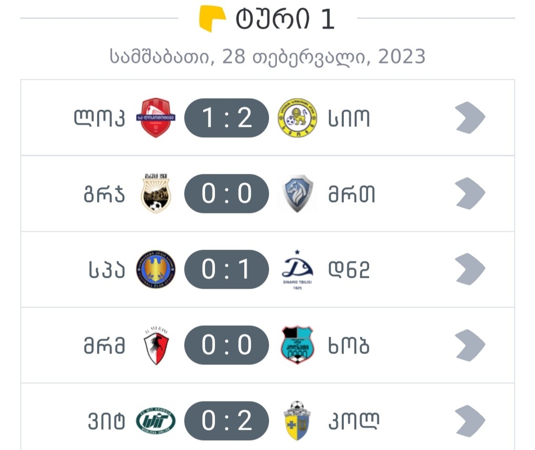The height and width of the screenshot is (450, 535).
Task: Open the teal Kolkheti Khobi crest
Action: 297,345
